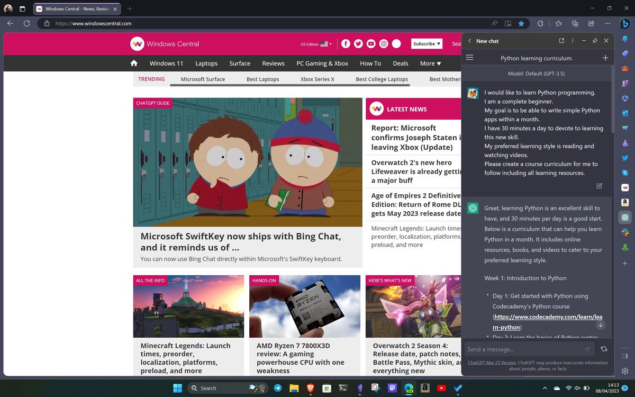Add the current page to favorites
Viewport: 635px width, 397px height.
click(x=522, y=23)
